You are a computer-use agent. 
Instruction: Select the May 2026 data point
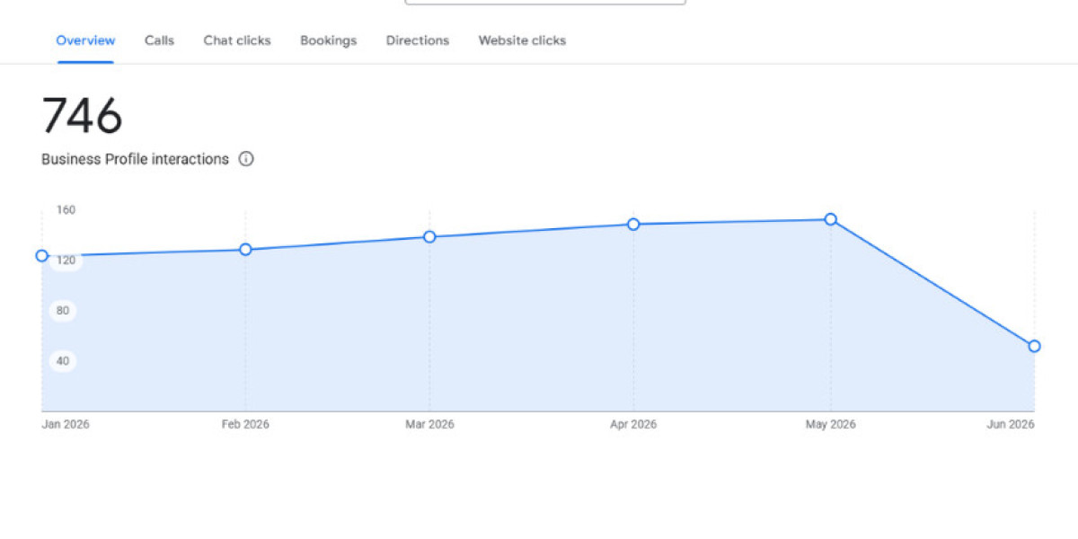click(831, 219)
